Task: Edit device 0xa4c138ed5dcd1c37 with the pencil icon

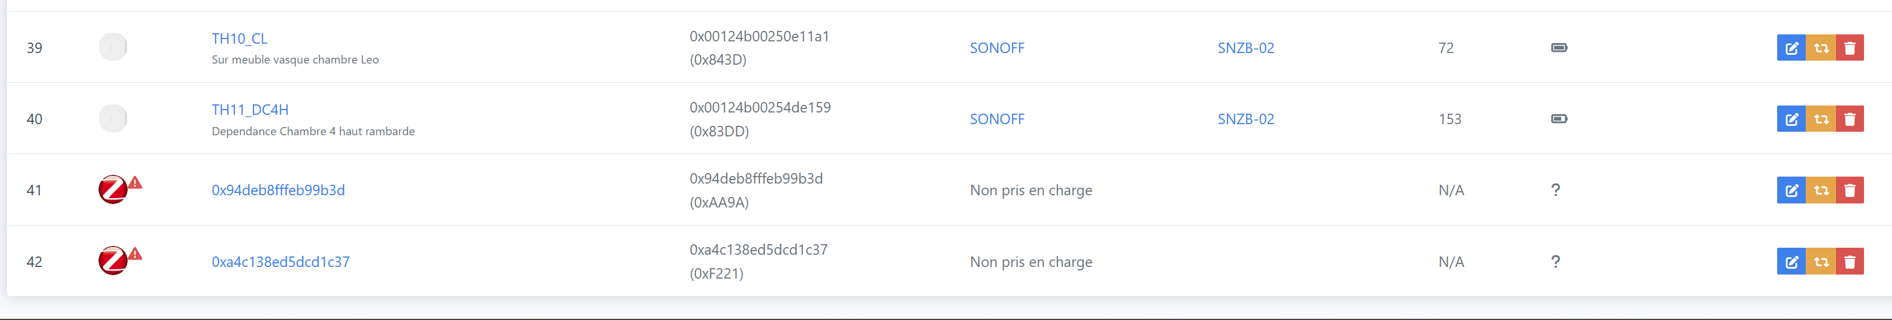Action: click(1791, 261)
